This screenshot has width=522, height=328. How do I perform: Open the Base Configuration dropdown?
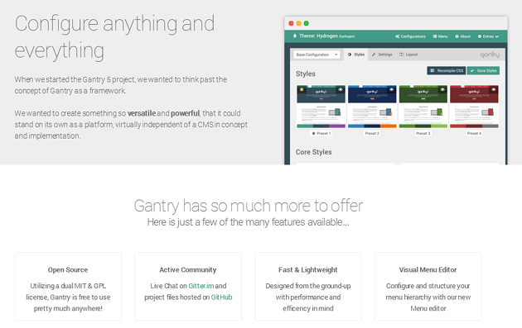click(317, 55)
